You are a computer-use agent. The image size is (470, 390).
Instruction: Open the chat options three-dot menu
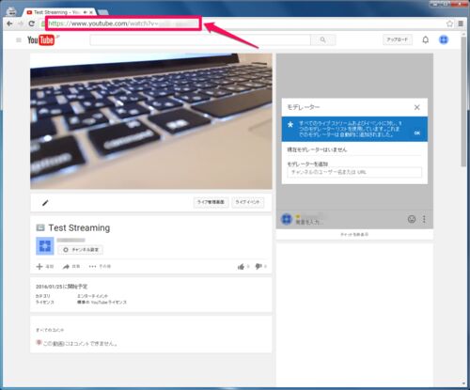[424, 219]
